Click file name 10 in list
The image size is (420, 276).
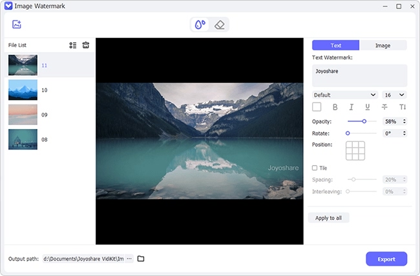tap(45, 90)
